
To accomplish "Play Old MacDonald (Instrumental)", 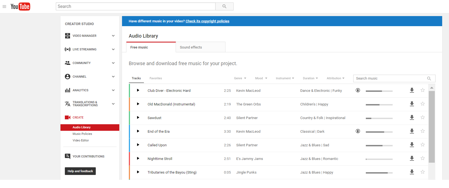I will point(138,104).
